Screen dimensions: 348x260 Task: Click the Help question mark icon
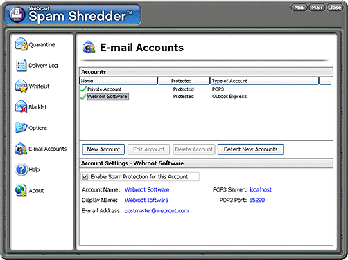pyautogui.click(x=21, y=169)
